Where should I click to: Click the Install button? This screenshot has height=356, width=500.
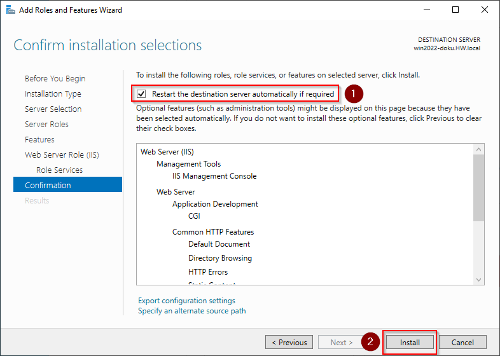click(410, 342)
